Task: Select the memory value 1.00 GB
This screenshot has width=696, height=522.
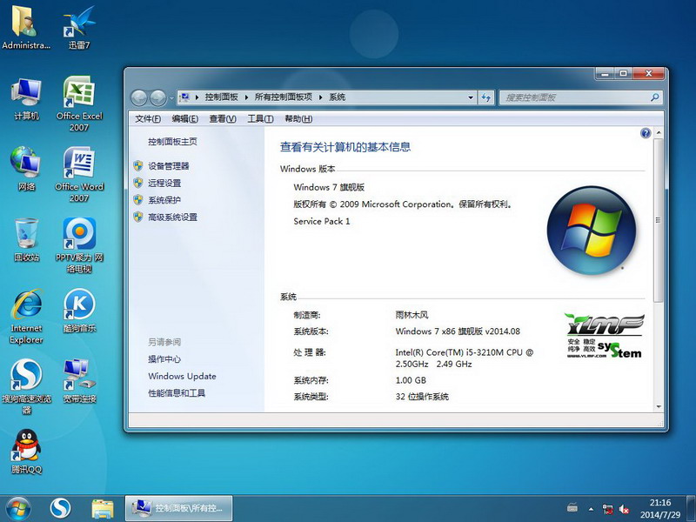Action: 411,380
